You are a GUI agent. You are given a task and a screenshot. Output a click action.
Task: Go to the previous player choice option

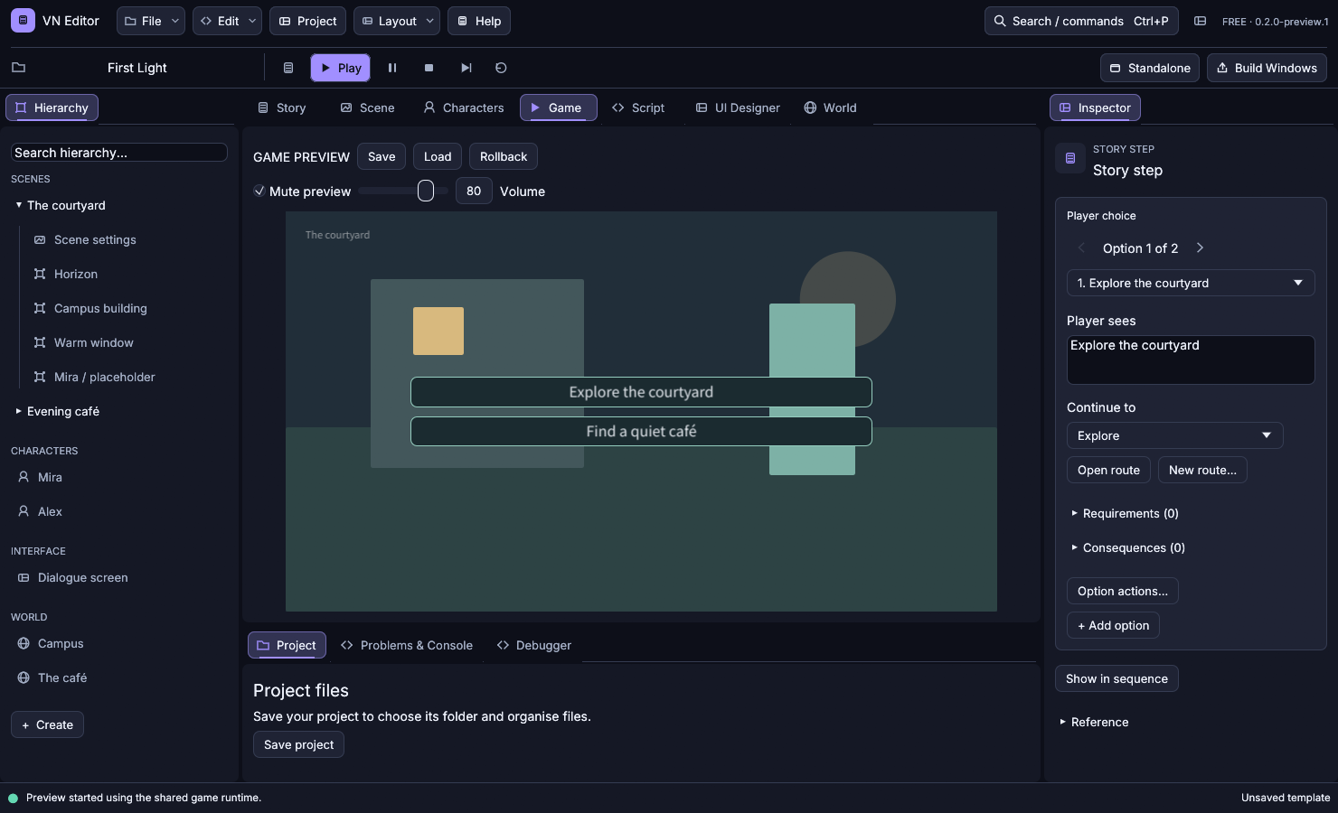(1081, 248)
